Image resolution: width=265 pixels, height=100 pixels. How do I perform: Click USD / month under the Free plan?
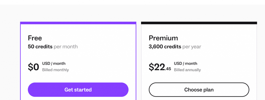(54, 64)
